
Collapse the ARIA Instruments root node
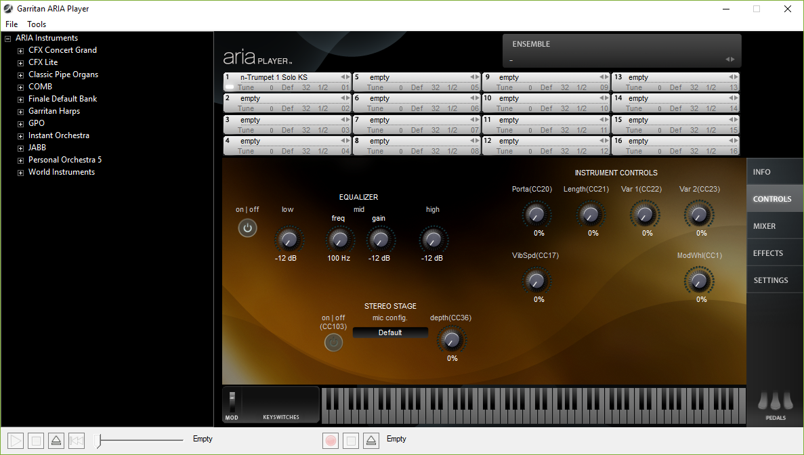[7, 39]
